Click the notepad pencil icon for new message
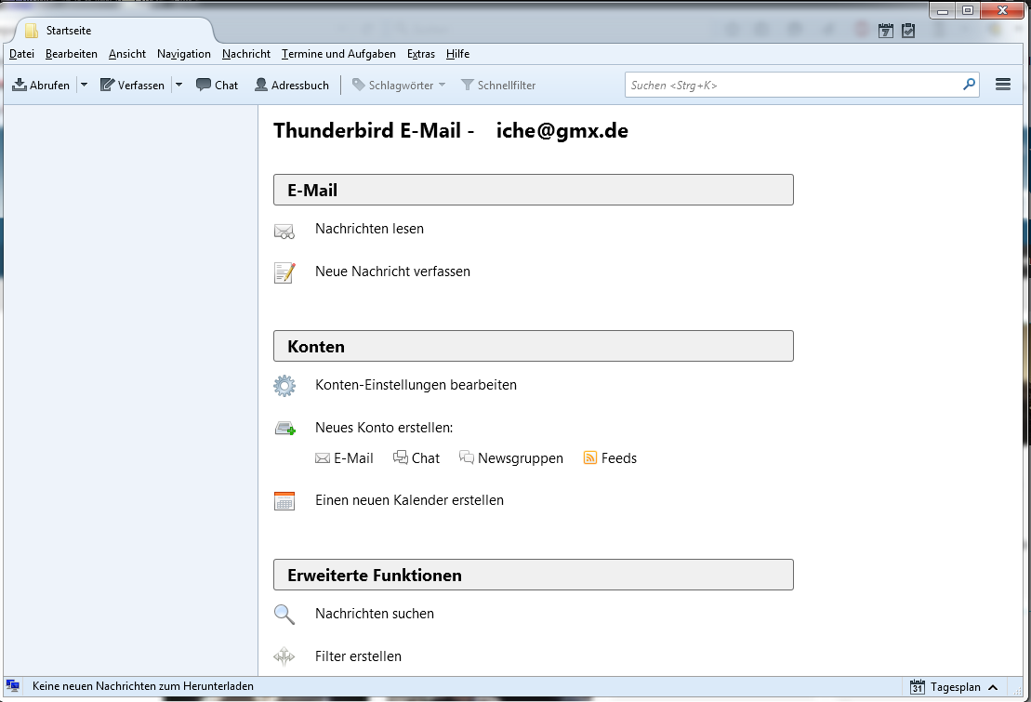Viewport: 1031px width, 702px height. (x=284, y=272)
